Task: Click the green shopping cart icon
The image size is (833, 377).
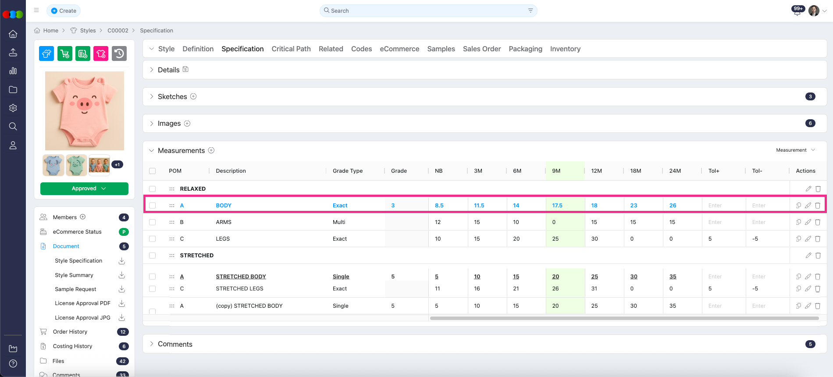Action: [x=65, y=53]
